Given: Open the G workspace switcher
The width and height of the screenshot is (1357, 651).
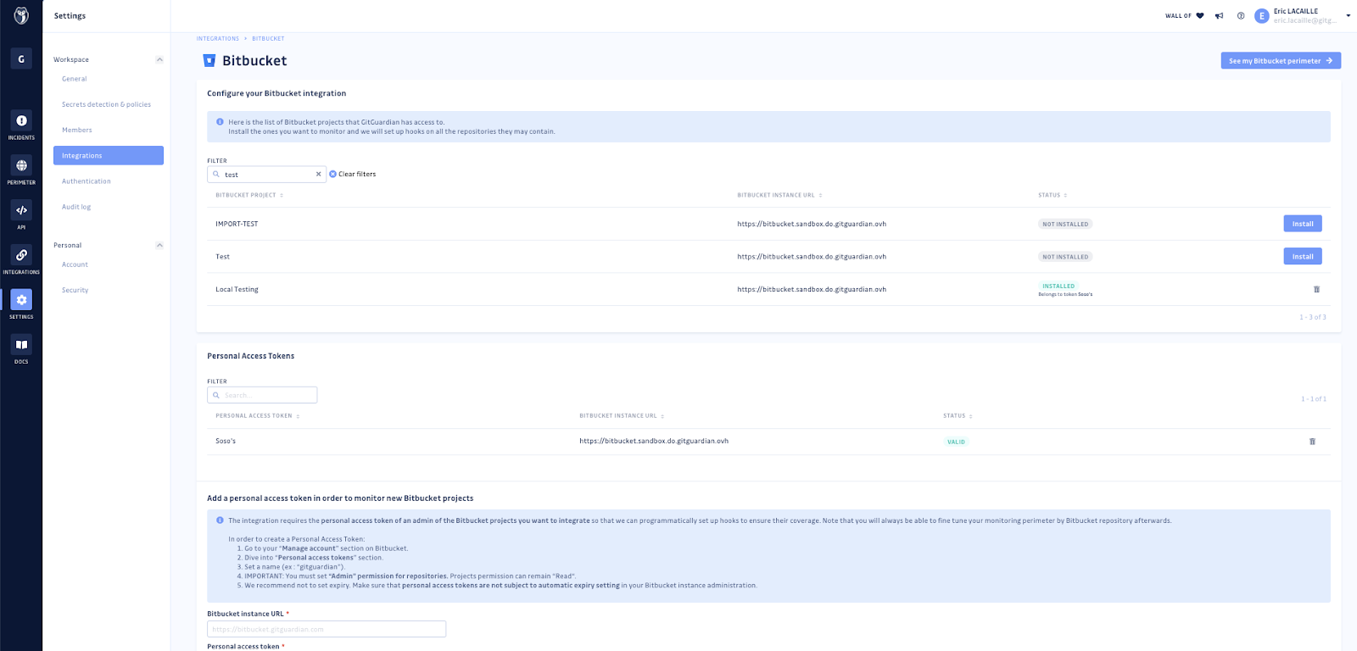Looking at the screenshot, I should point(21,58).
